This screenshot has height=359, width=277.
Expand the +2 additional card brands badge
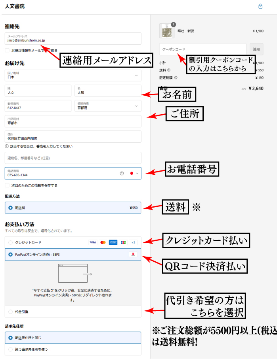click(133, 242)
